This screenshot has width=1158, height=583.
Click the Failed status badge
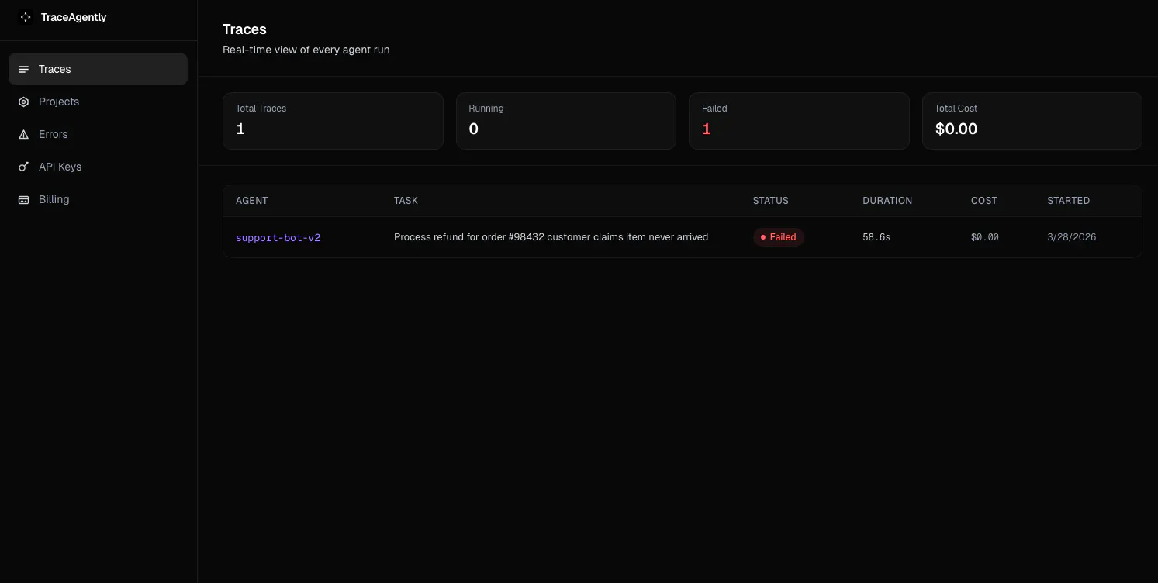point(779,237)
